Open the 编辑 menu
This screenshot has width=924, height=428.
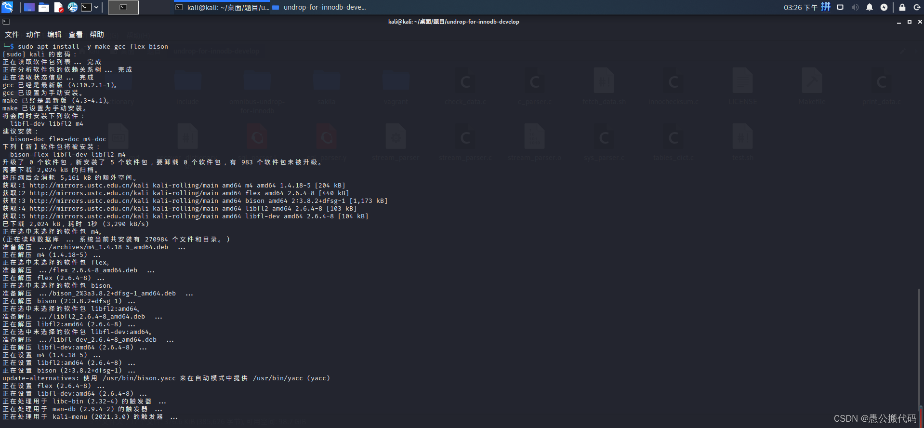point(54,35)
